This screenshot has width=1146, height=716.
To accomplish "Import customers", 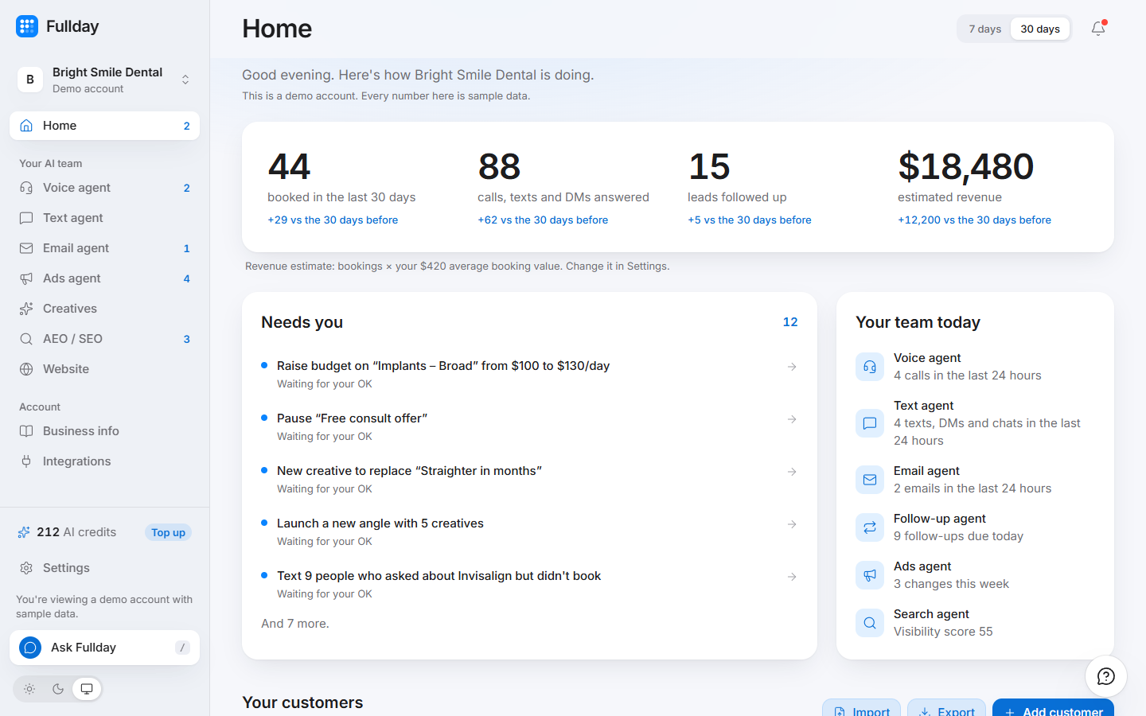I will click(x=861, y=709).
